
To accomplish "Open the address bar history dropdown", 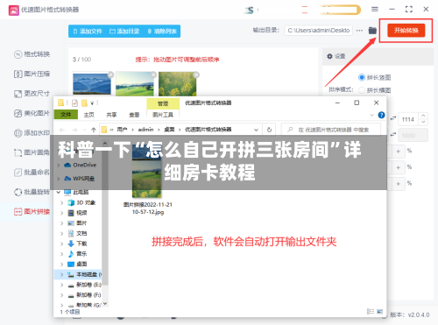I will pos(256,130).
